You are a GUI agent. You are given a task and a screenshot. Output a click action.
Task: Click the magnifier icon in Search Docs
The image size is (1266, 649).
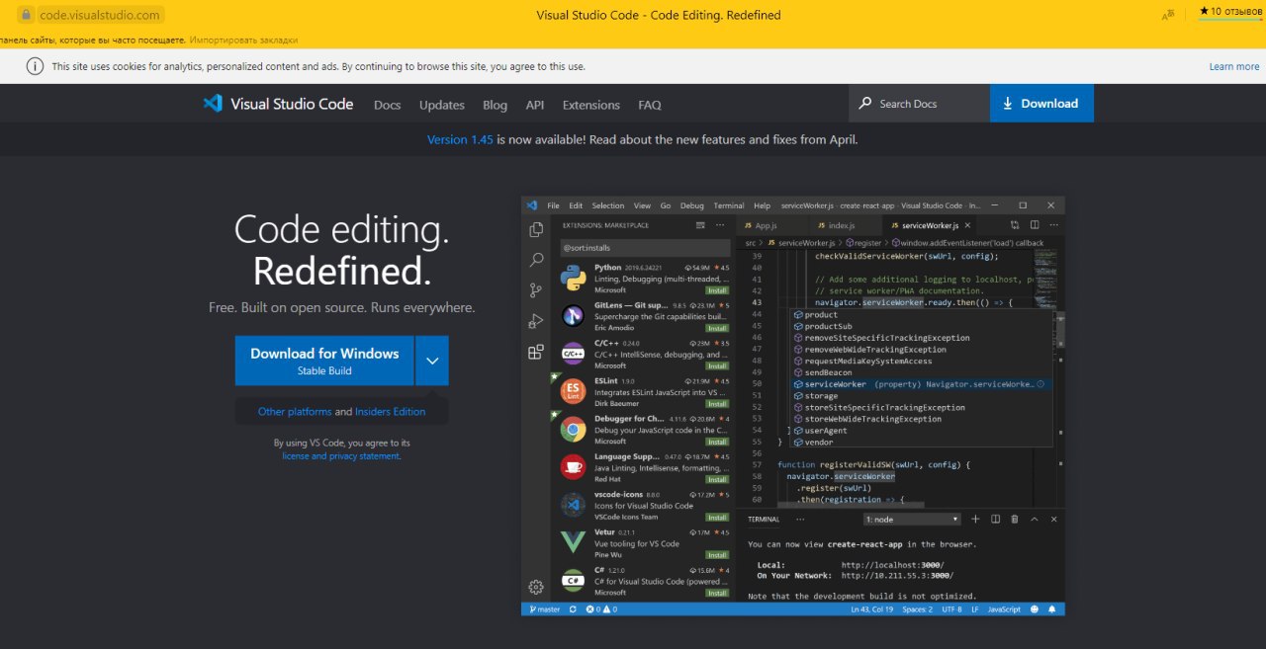pos(865,103)
